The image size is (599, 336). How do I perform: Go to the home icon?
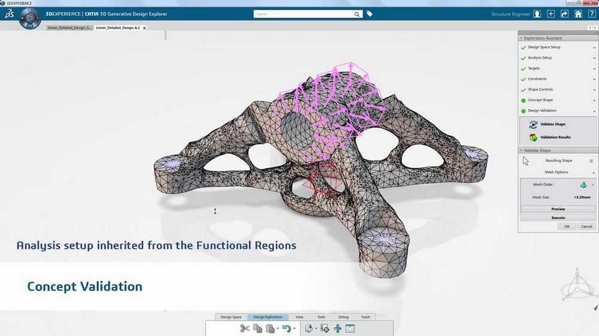(579, 14)
